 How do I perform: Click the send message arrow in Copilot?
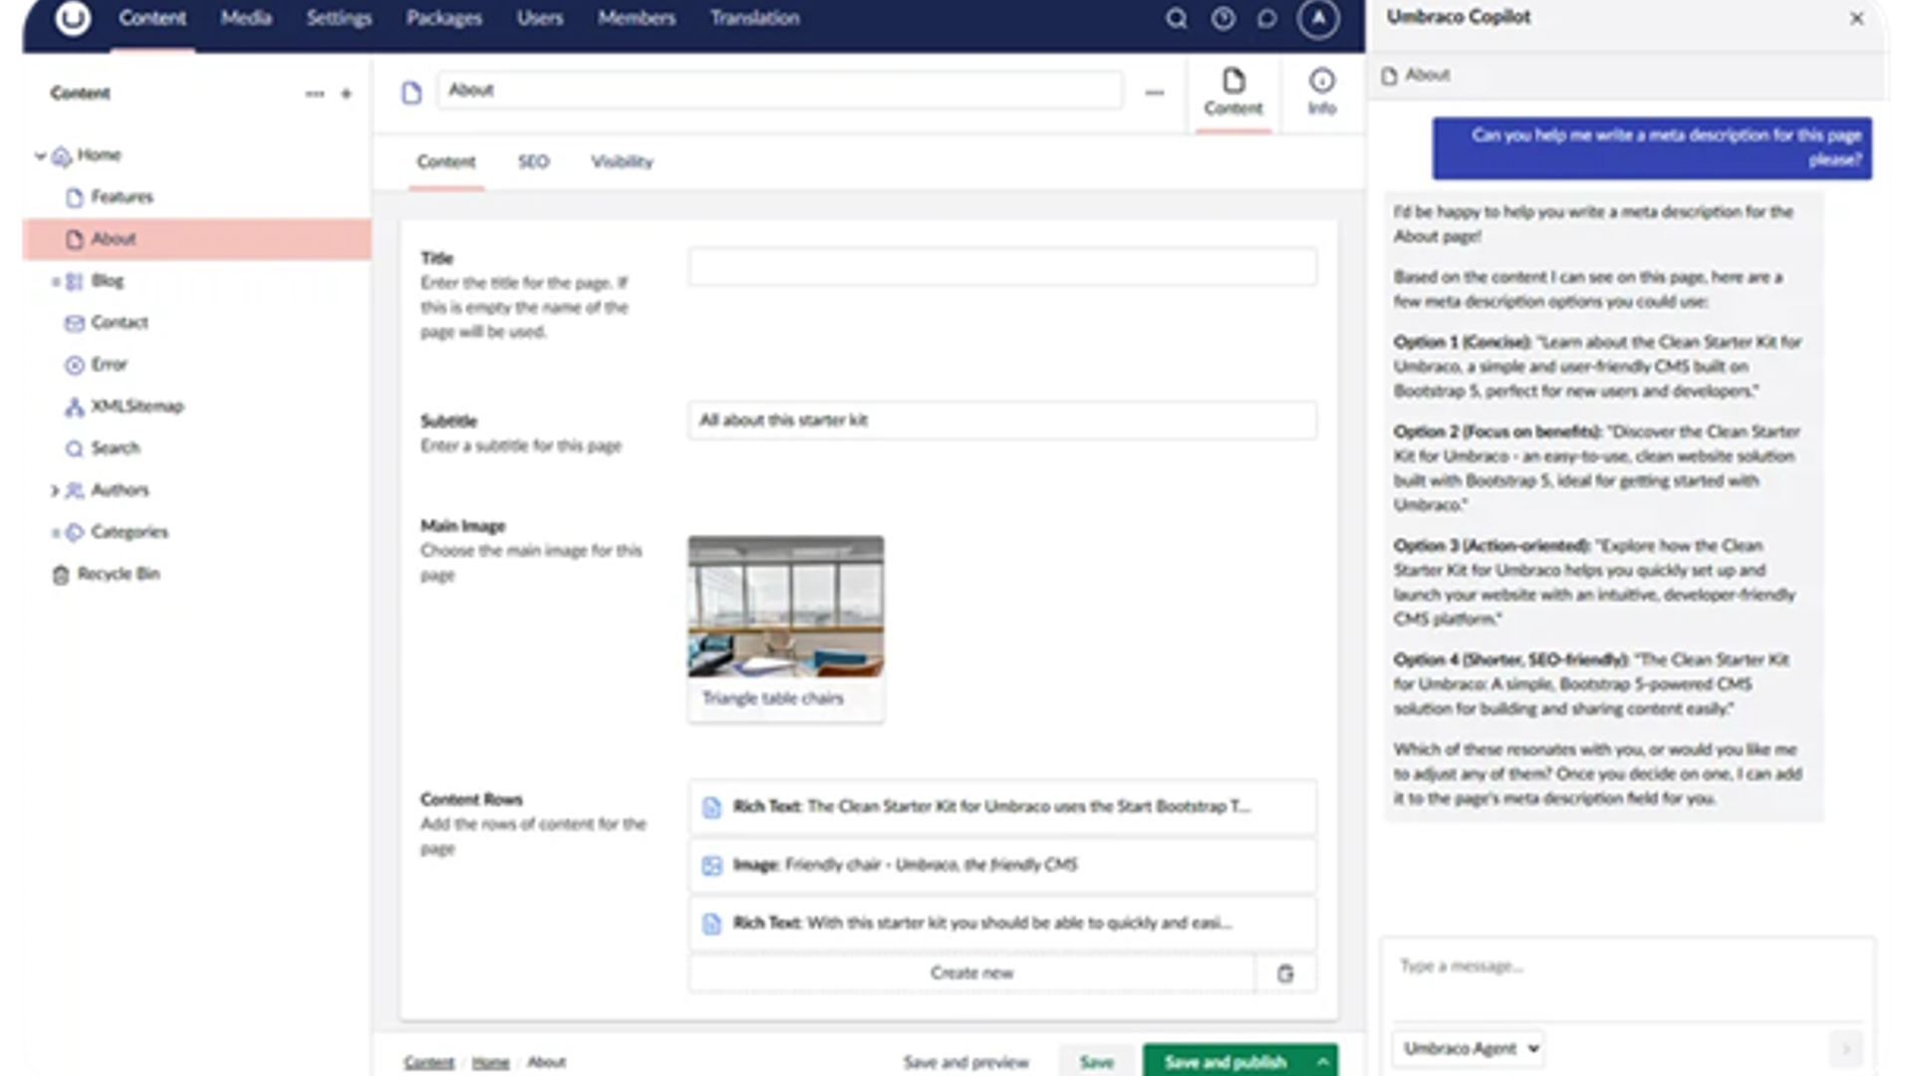1845,1048
